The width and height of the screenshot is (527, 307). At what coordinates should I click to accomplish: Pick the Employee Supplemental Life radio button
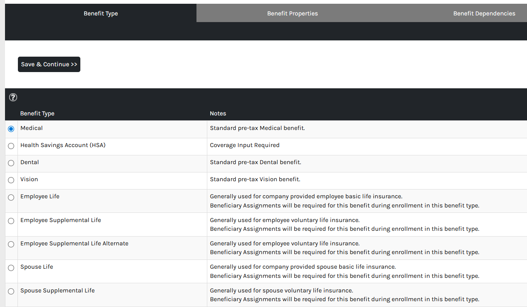tap(11, 221)
